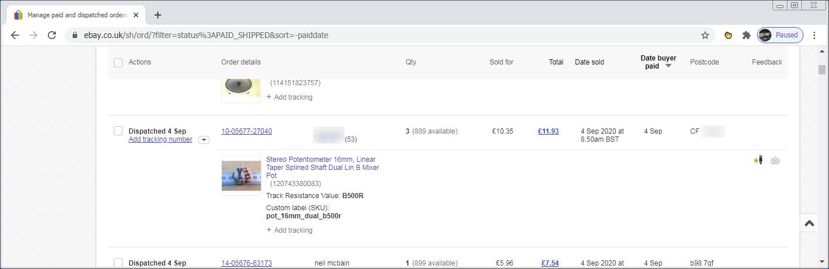Select SKU pot_16mm_dual_b500r text
The image size is (829, 269).
pyautogui.click(x=304, y=216)
